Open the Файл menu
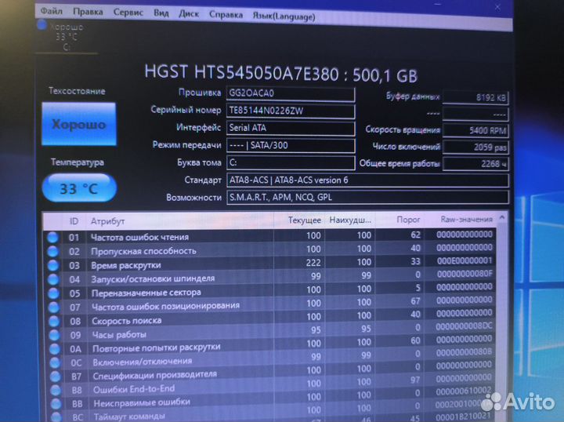 [51, 13]
